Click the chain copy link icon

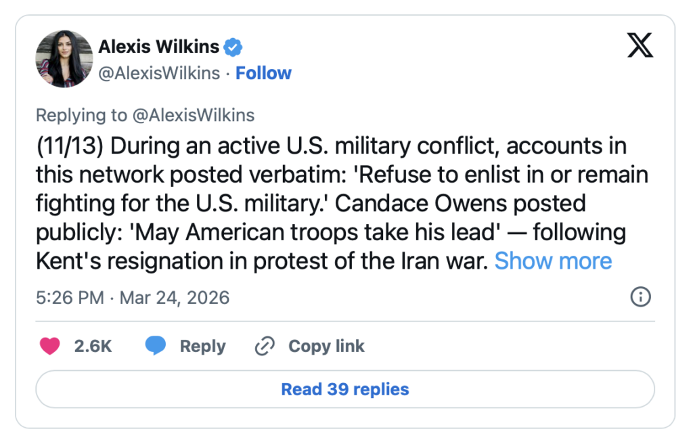tap(263, 347)
